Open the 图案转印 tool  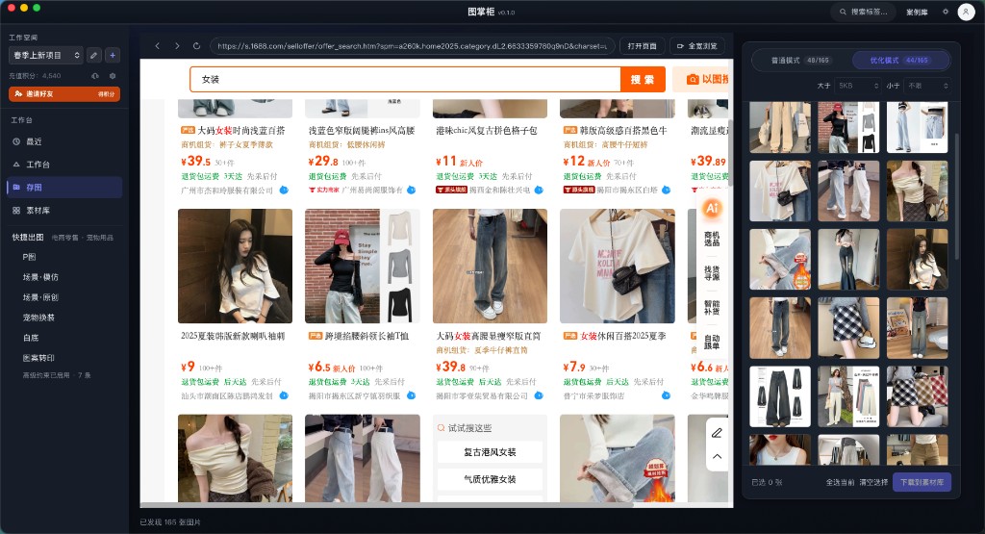tap(38, 358)
